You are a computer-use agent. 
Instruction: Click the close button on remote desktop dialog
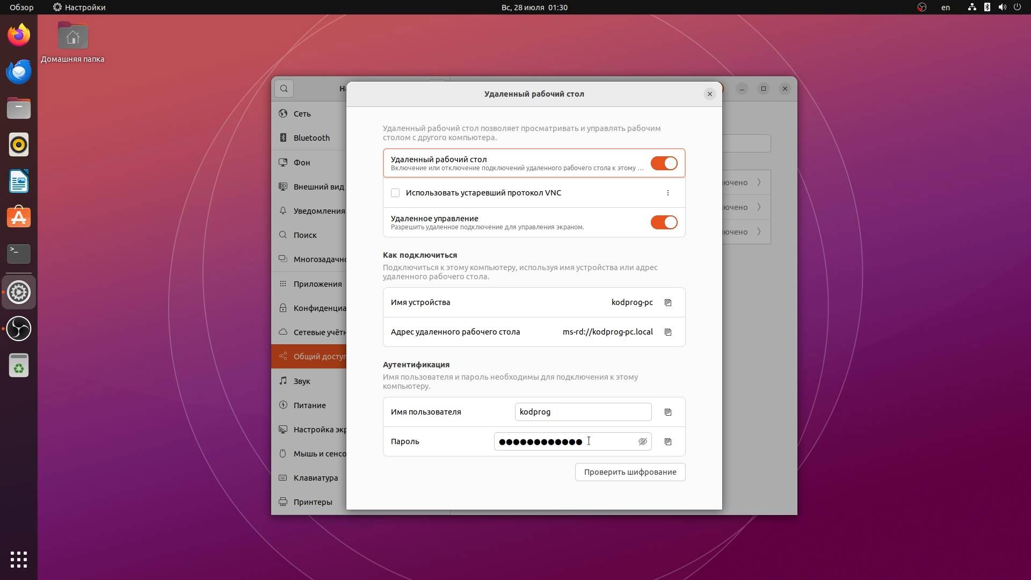(709, 93)
